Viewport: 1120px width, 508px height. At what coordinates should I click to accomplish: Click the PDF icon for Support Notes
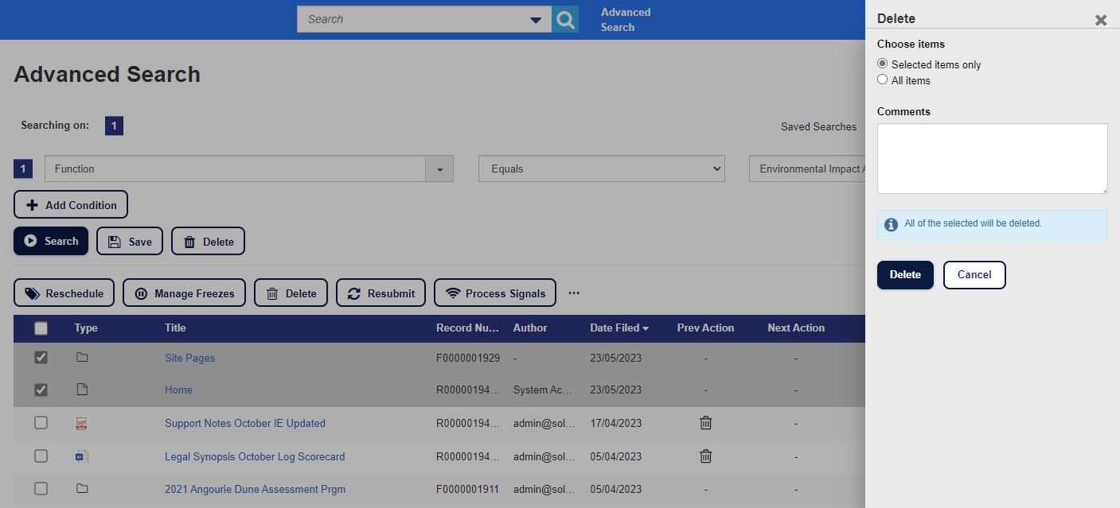click(x=81, y=423)
